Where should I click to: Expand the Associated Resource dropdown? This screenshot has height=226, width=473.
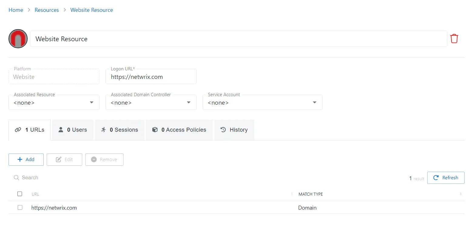coord(54,103)
